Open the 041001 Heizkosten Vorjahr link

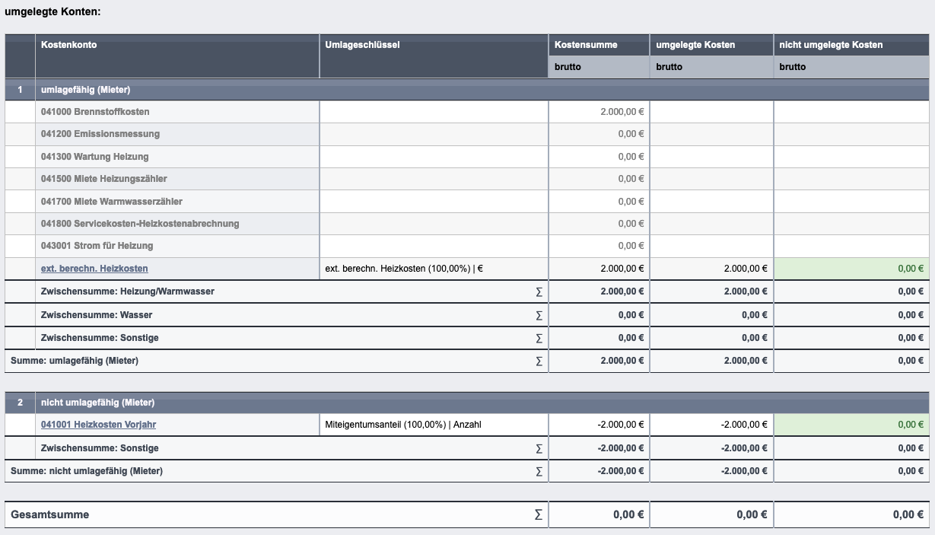point(98,425)
